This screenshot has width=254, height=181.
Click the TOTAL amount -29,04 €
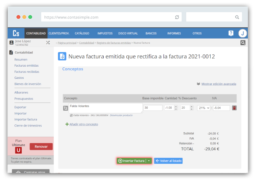click(212, 149)
